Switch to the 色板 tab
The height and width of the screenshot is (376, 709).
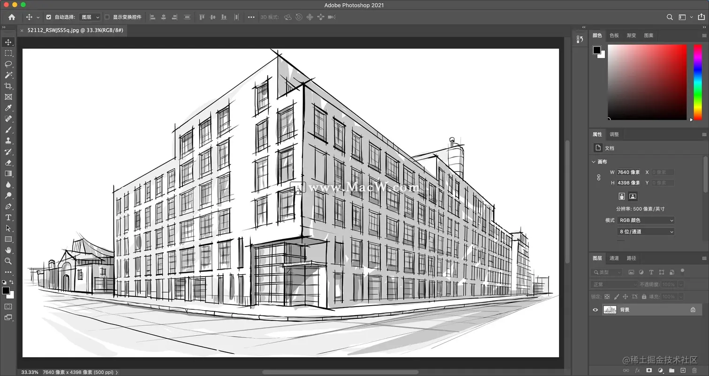614,35
